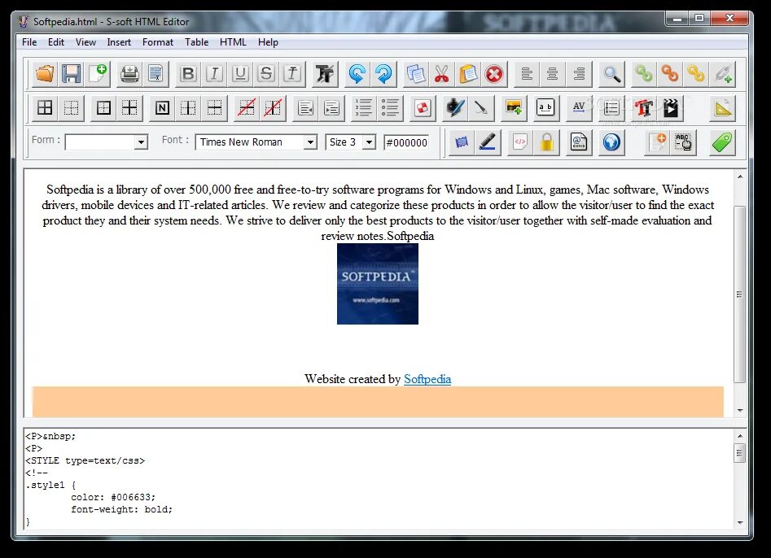
Task: Open the Edit menu
Action: [56, 42]
